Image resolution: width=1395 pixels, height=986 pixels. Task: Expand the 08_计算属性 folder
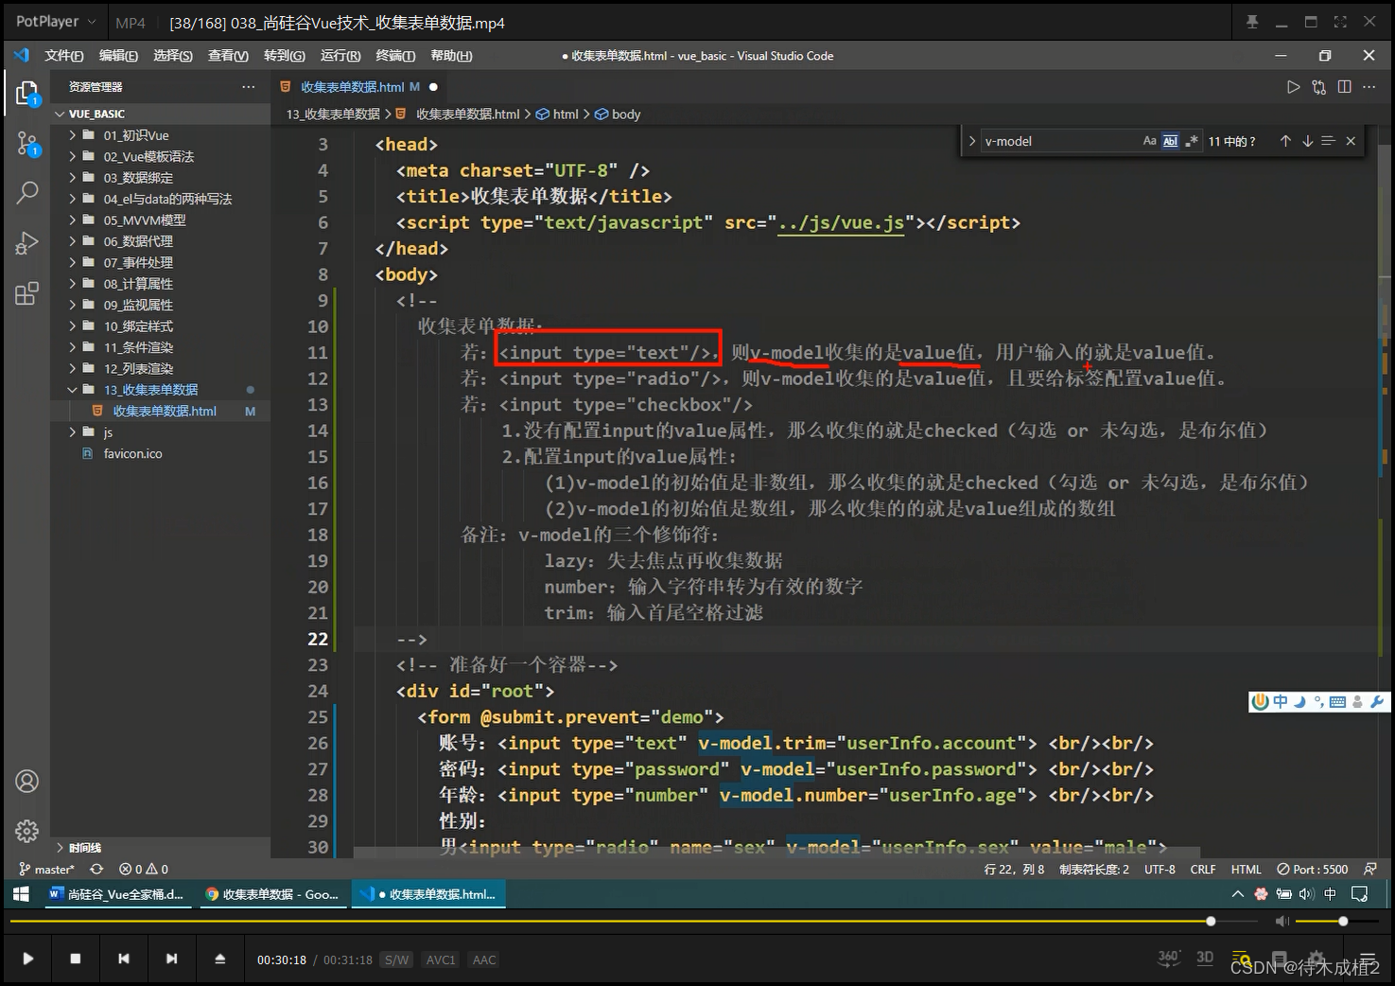point(73,284)
